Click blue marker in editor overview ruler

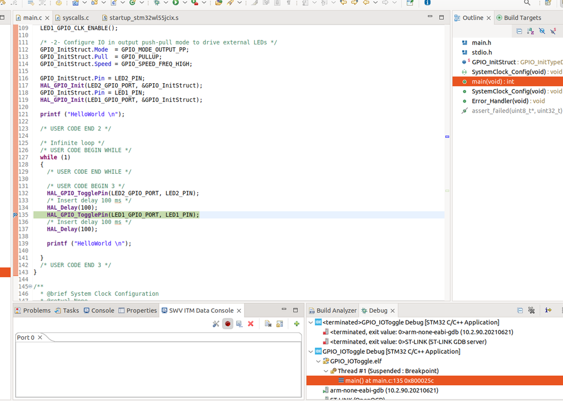(447, 137)
